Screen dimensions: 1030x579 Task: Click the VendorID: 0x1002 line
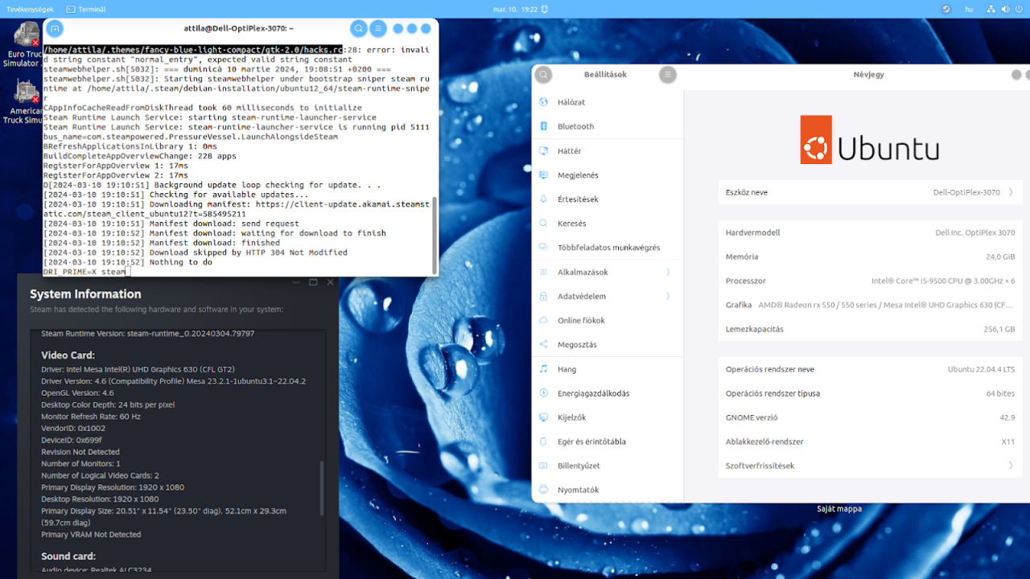(x=75, y=429)
